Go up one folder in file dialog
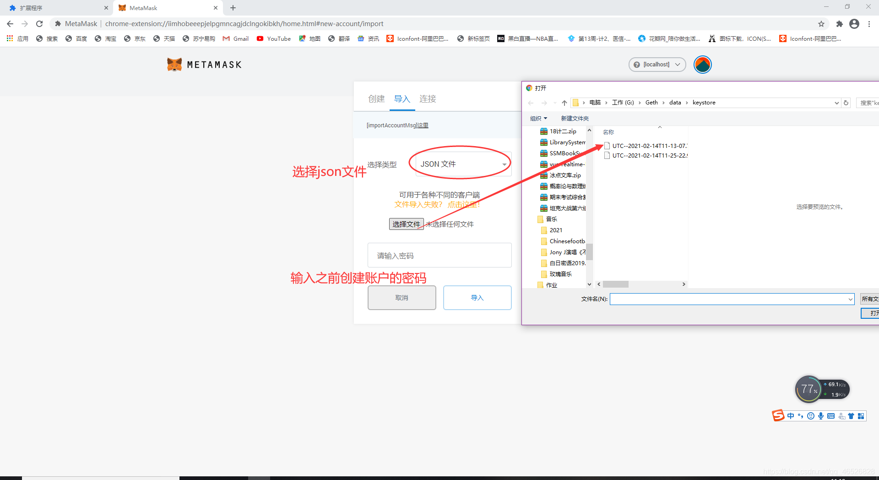 [x=564, y=103]
